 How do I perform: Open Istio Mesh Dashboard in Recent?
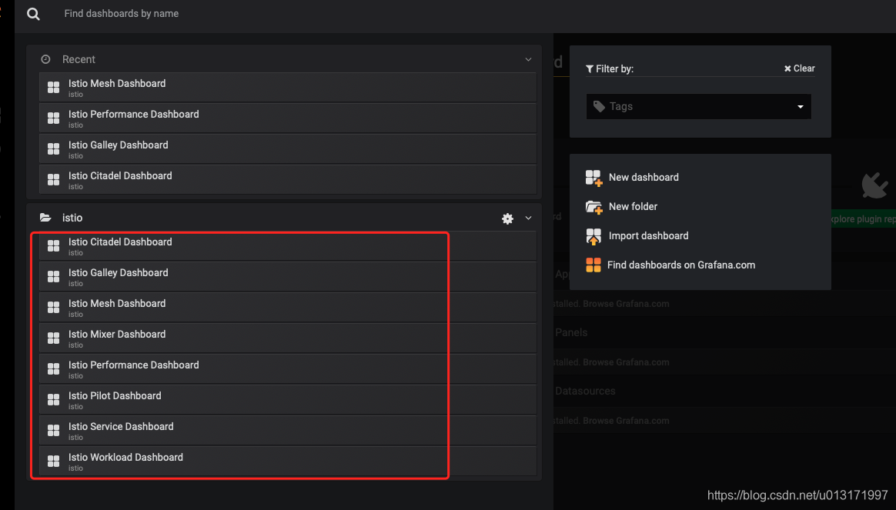coord(287,88)
